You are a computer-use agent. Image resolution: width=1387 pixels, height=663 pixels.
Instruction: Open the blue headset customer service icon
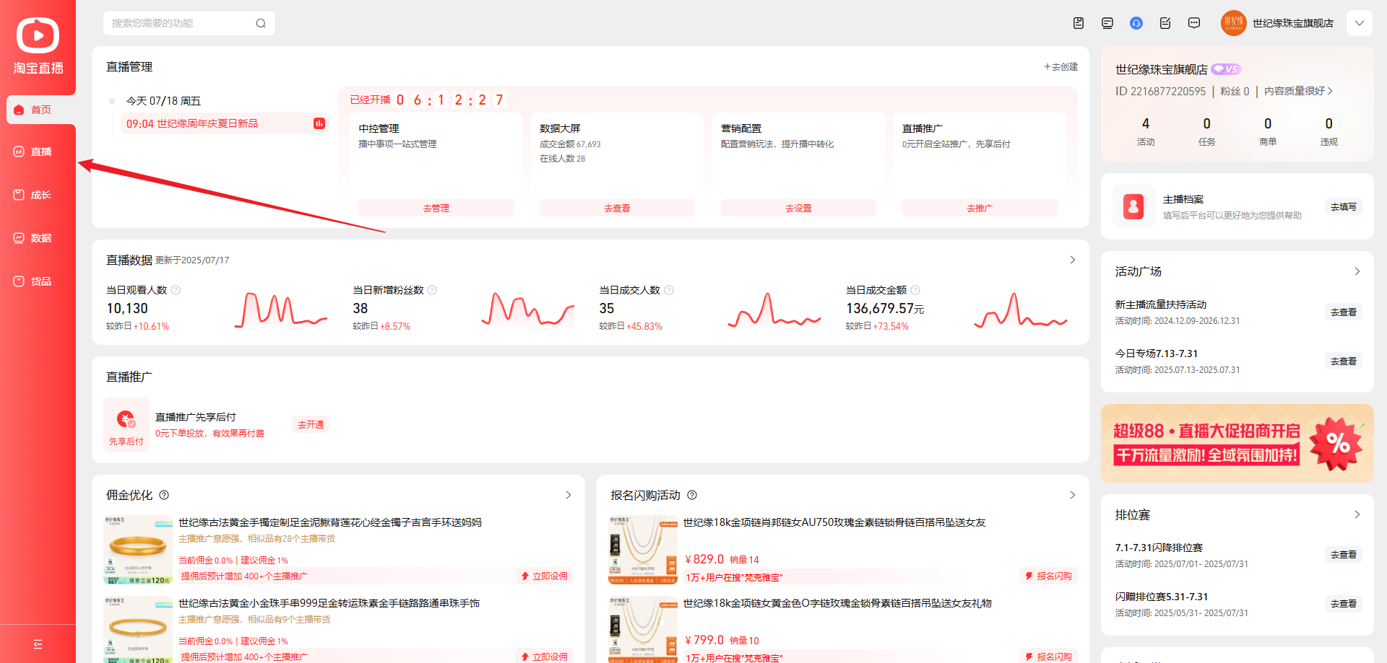click(1136, 23)
